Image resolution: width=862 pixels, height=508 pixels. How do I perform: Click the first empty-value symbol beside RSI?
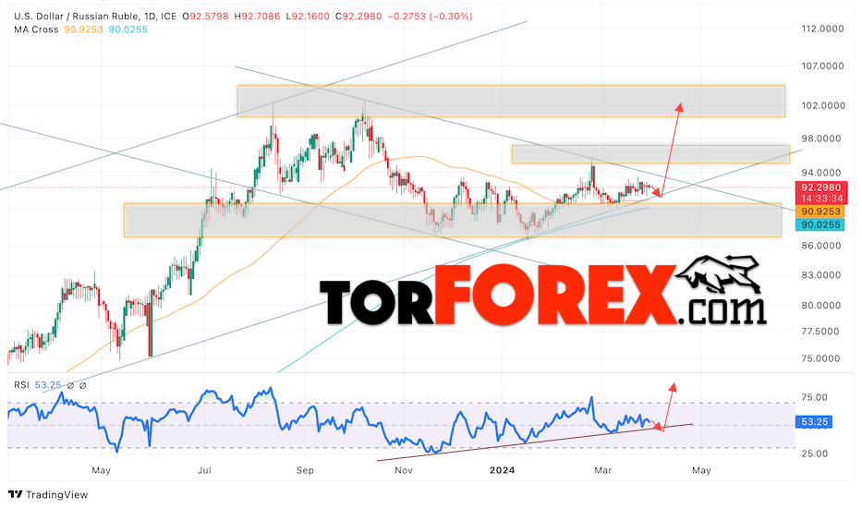pos(70,385)
